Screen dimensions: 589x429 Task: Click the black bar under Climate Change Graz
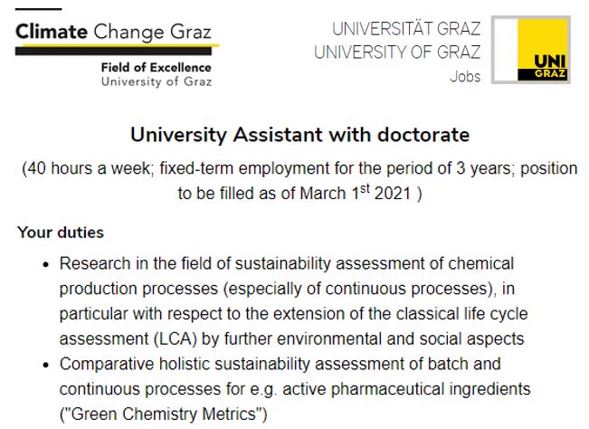113,51
